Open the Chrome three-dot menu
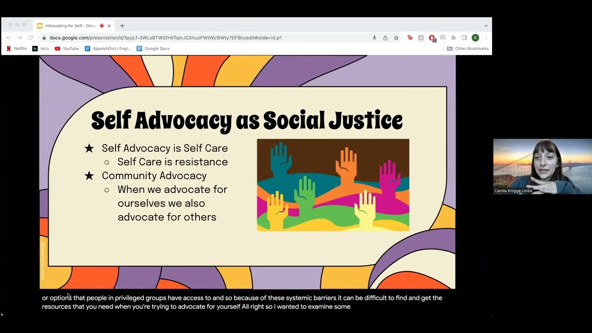 click(x=486, y=38)
